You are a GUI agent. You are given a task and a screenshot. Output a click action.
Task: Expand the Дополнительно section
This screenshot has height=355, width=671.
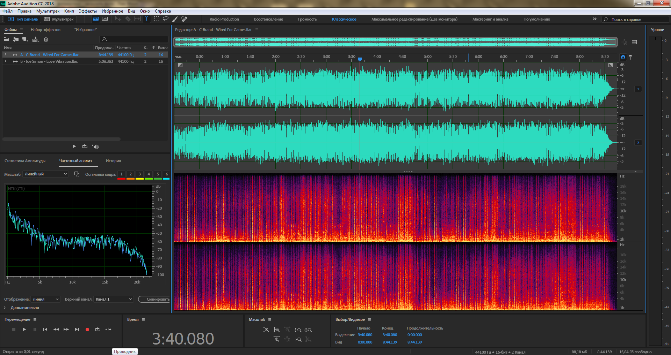(5, 308)
